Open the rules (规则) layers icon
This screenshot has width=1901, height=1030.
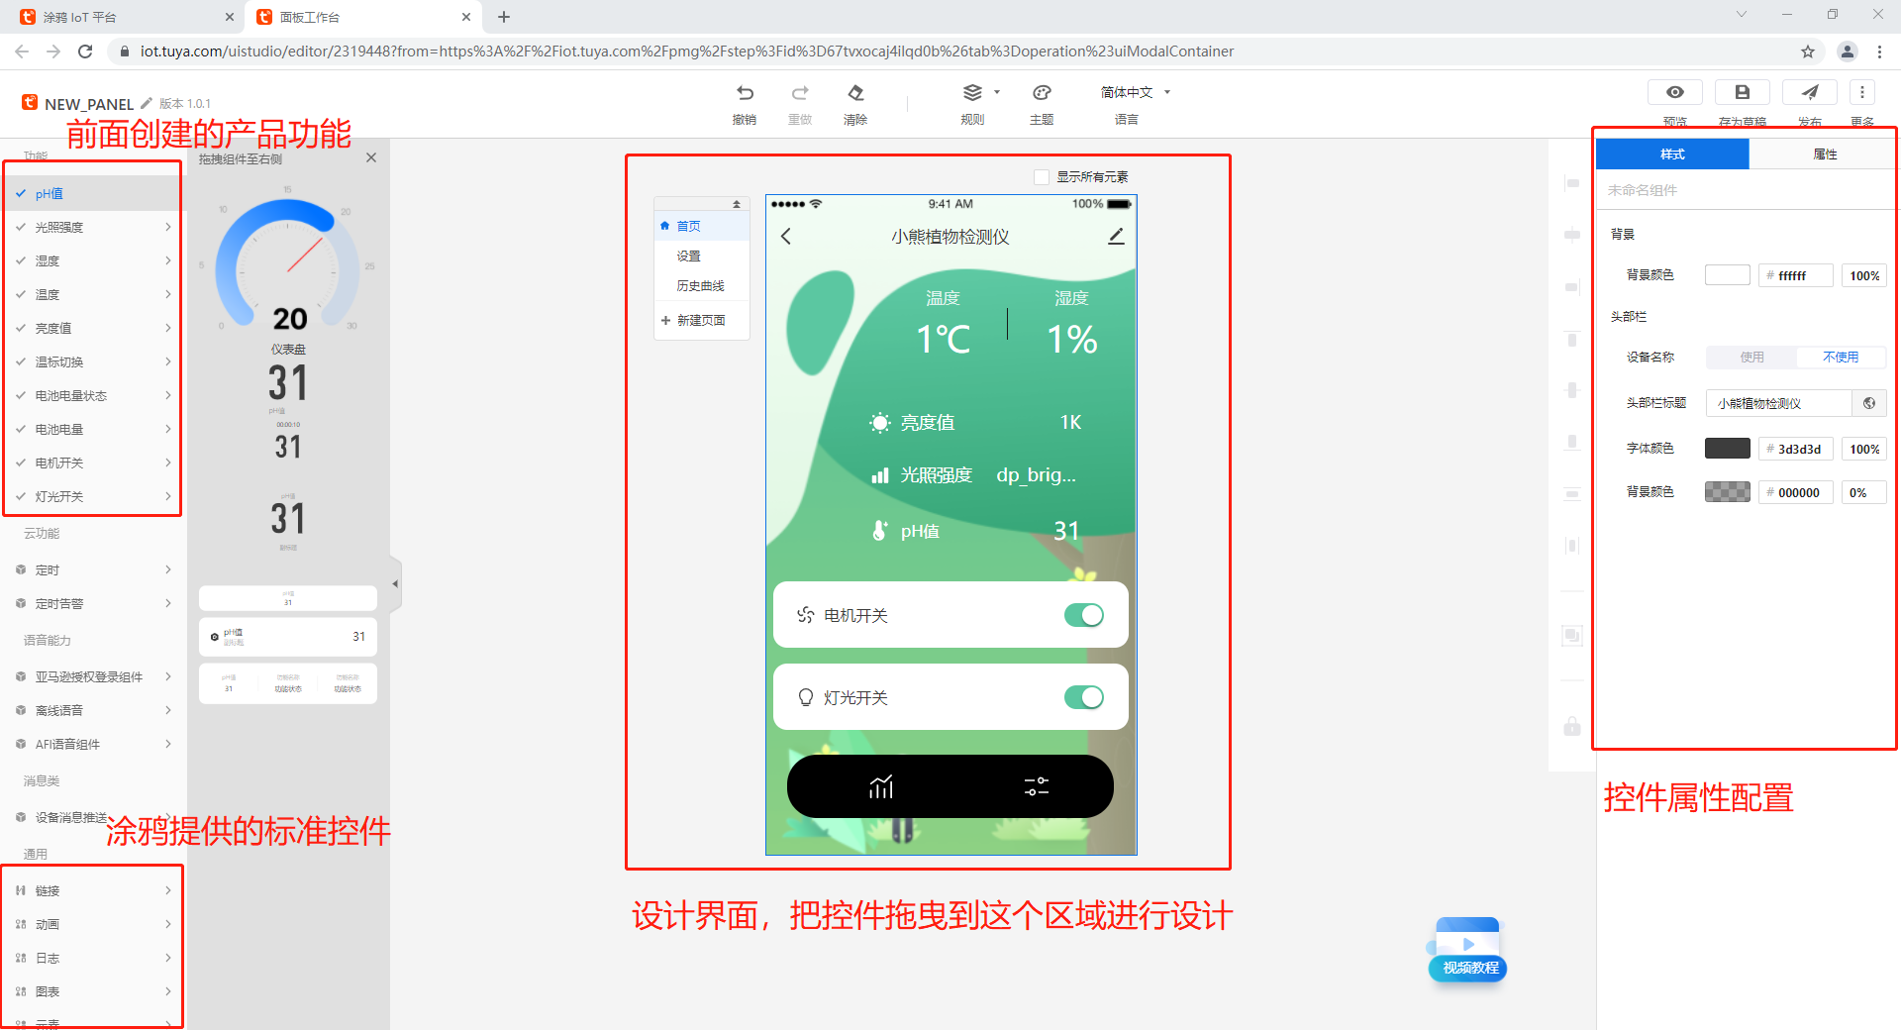pos(972,93)
